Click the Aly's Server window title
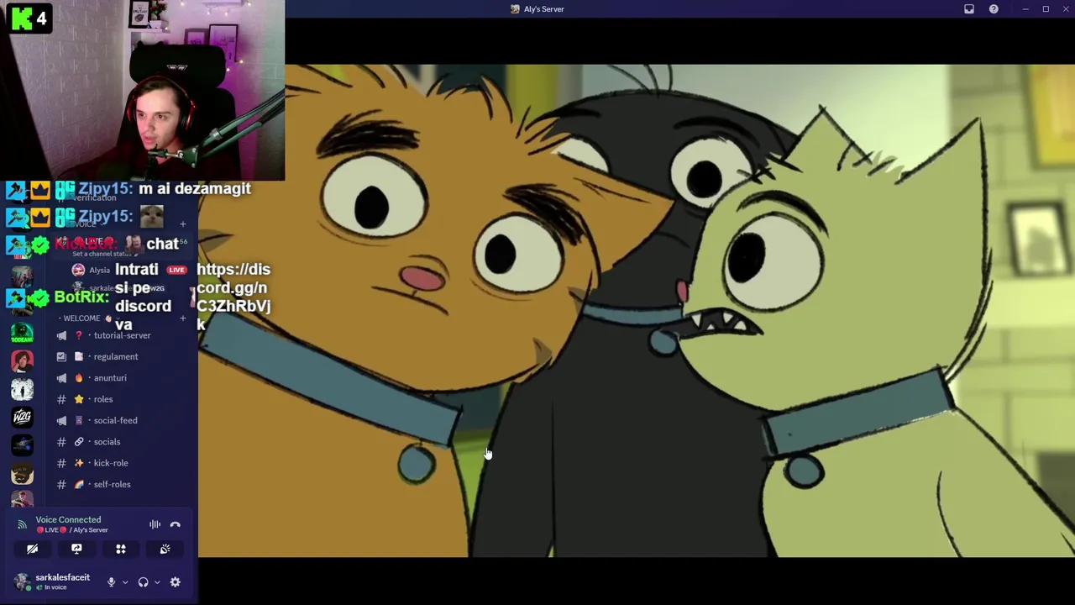The height and width of the screenshot is (605, 1075). click(544, 9)
